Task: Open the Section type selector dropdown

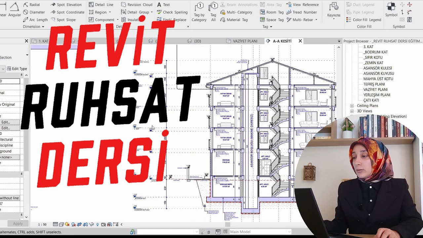Action: click(27, 55)
